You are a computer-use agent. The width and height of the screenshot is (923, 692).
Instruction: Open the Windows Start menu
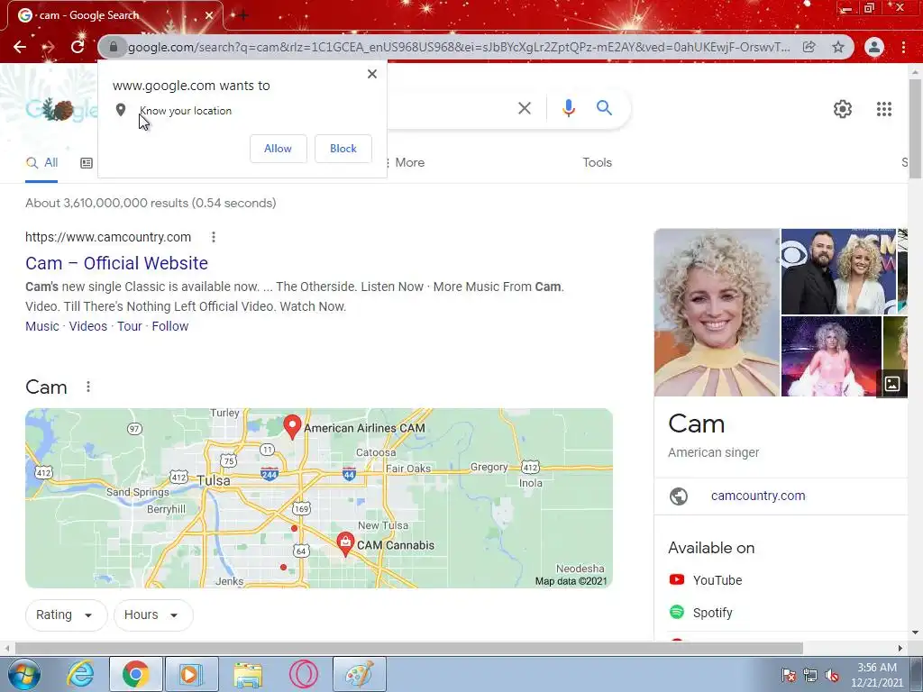[23, 674]
